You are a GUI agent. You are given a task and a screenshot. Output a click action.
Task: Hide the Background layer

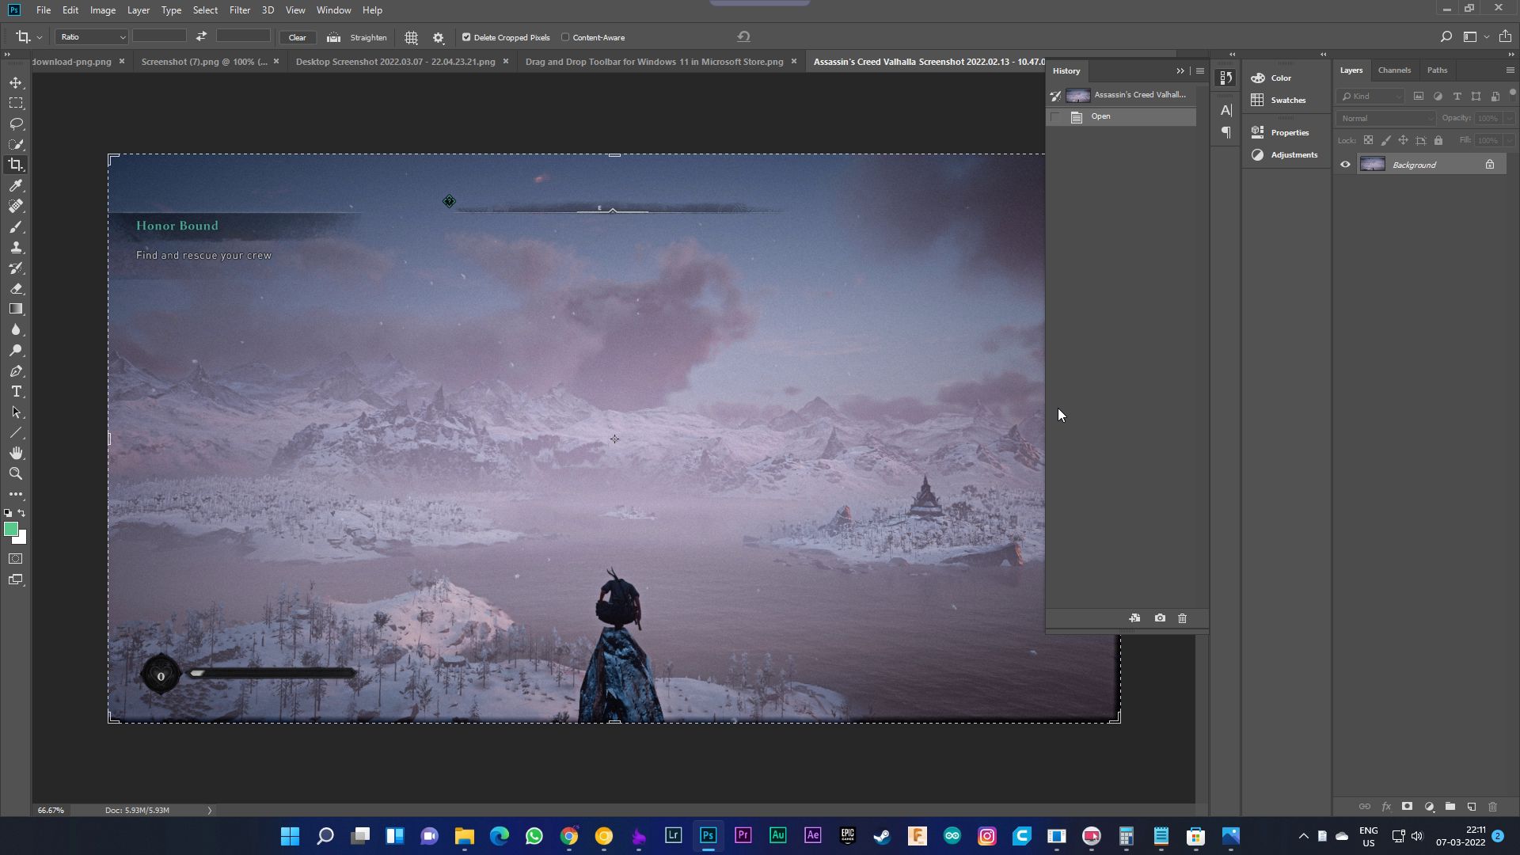[x=1346, y=164]
